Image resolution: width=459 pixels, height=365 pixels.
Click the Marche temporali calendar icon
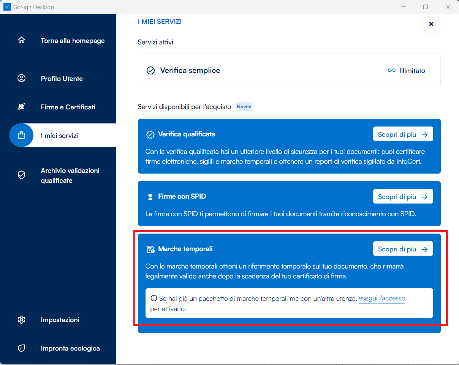(x=150, y=249)
